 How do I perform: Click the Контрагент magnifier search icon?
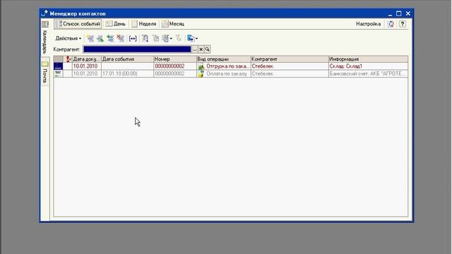(207, 49)
